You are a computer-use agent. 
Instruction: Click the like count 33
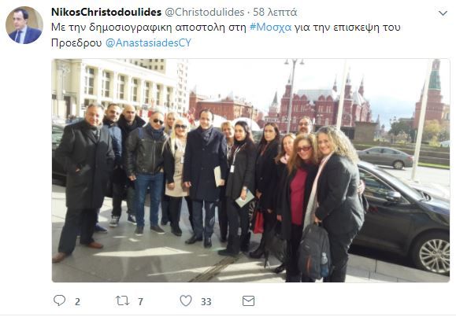click(x=206, y=301)
